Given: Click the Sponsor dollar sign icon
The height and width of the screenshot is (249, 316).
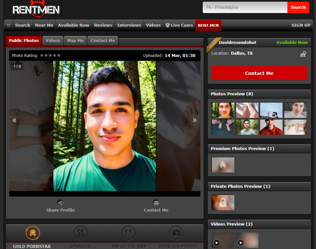Looking at the screenshot, I should coord(80,233).
